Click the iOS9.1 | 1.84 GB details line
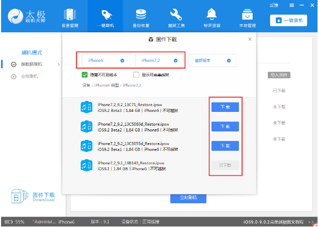The width and height of the screenshot is (318, 227). pyautogui.click(x=132, y=169)
